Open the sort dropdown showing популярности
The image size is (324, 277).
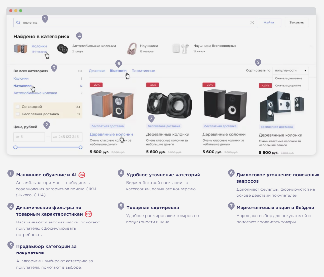(291, 70)
